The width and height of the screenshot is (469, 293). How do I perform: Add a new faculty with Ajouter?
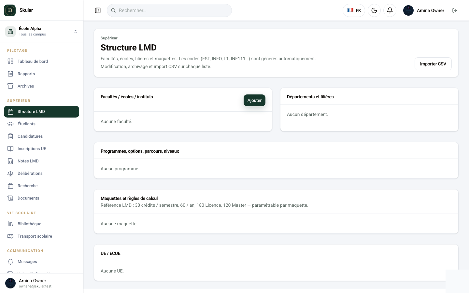(254, 100)
